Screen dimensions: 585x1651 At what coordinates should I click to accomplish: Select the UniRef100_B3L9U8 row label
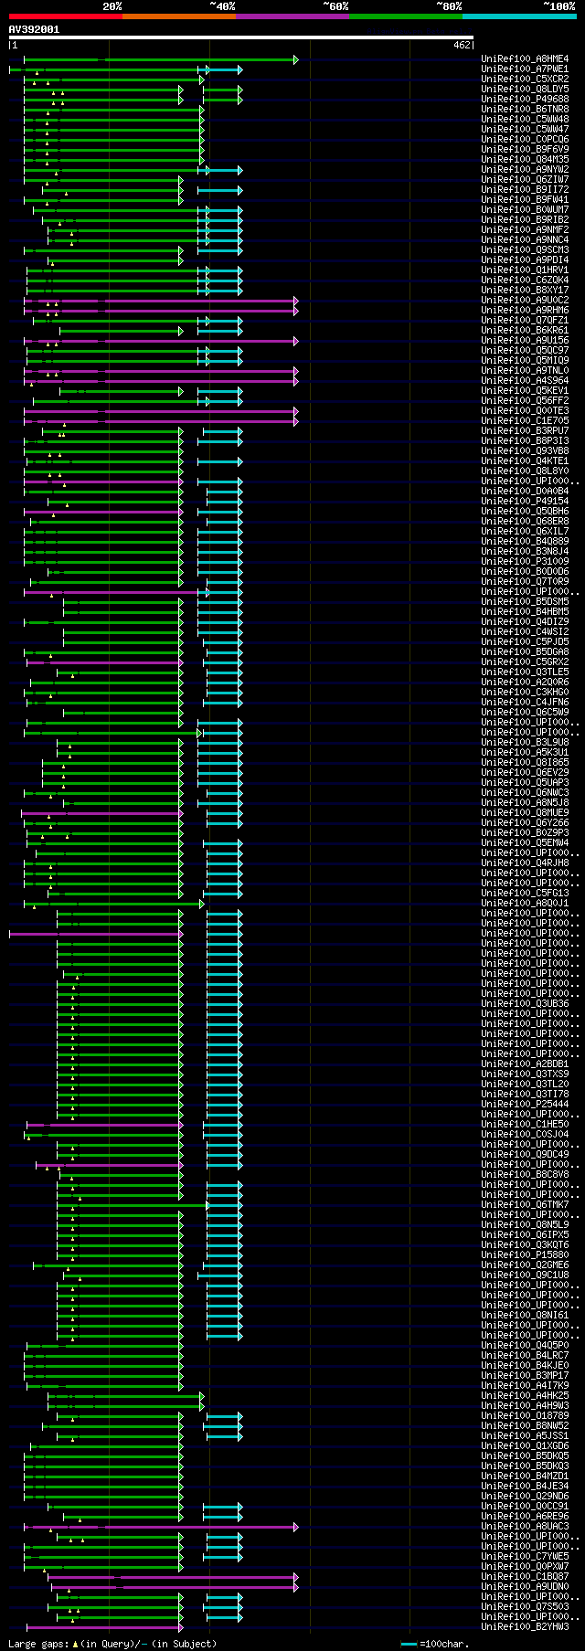pyautogui.click(x=525, y=743)
